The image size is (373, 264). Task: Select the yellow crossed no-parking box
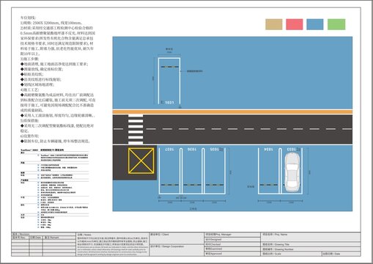(x=141, y=161)
